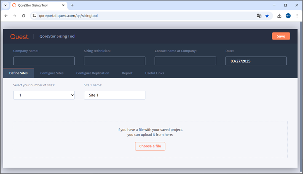Viewport: 303px width, 174px height.
Task: Click the QoreStor Sizing Tool browser tab
Action: [x=39, y=5]
